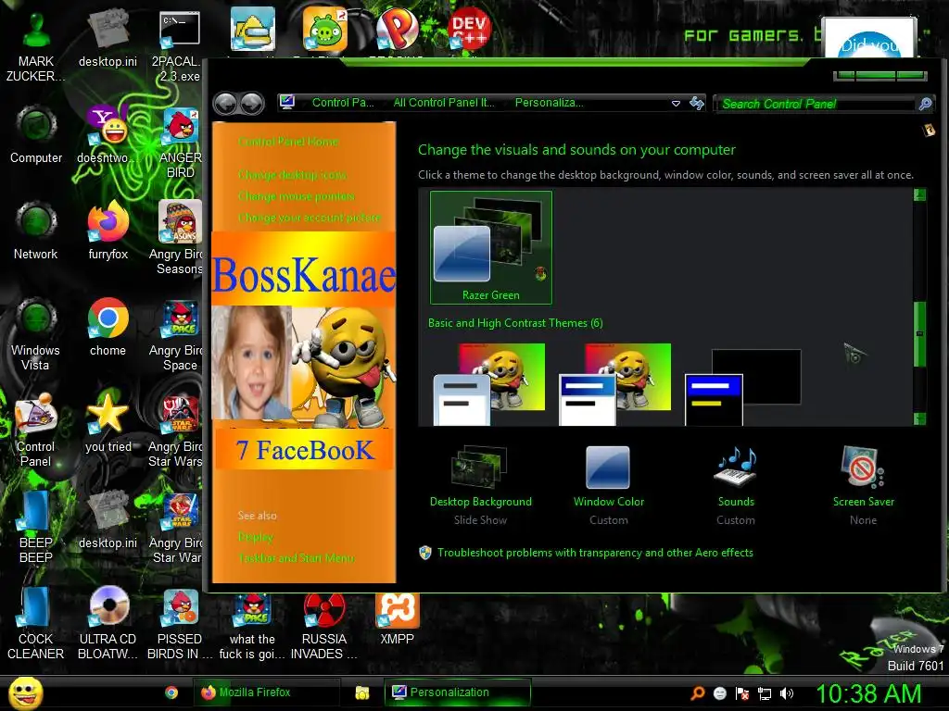This screenshot has width=949, height=711.
Task: Open the folder icon on the taskbar
Action: point(362,692)
